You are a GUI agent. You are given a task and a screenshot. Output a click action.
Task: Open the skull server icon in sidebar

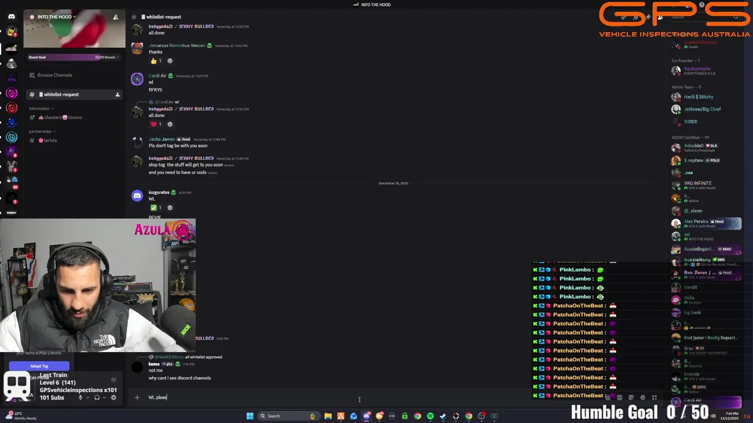coord(11,63)
